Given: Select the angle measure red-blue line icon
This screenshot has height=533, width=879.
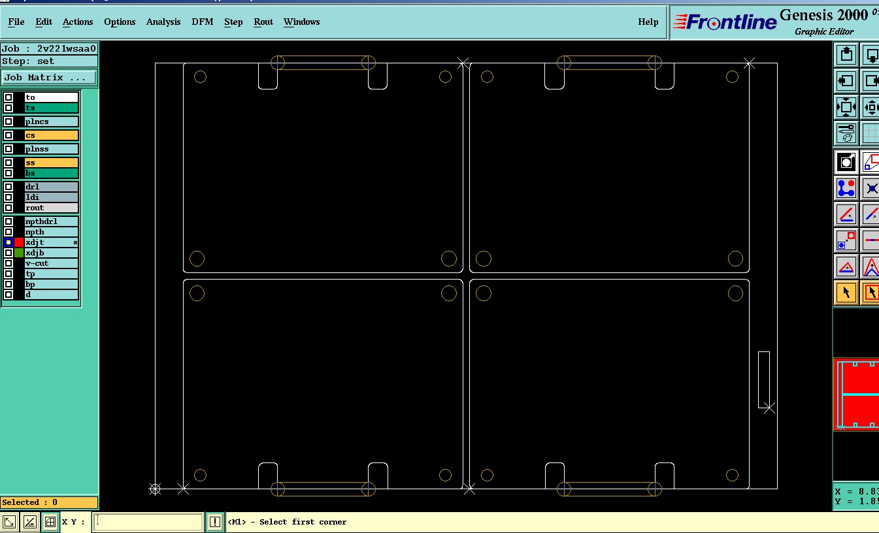Looking at the screenshot, I should point(846,214).
